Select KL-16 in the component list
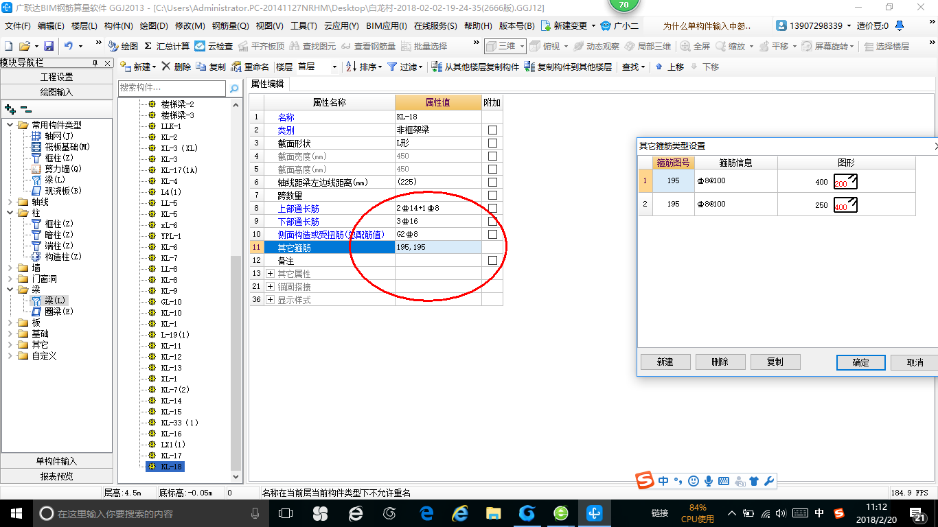 coord(172,434)
